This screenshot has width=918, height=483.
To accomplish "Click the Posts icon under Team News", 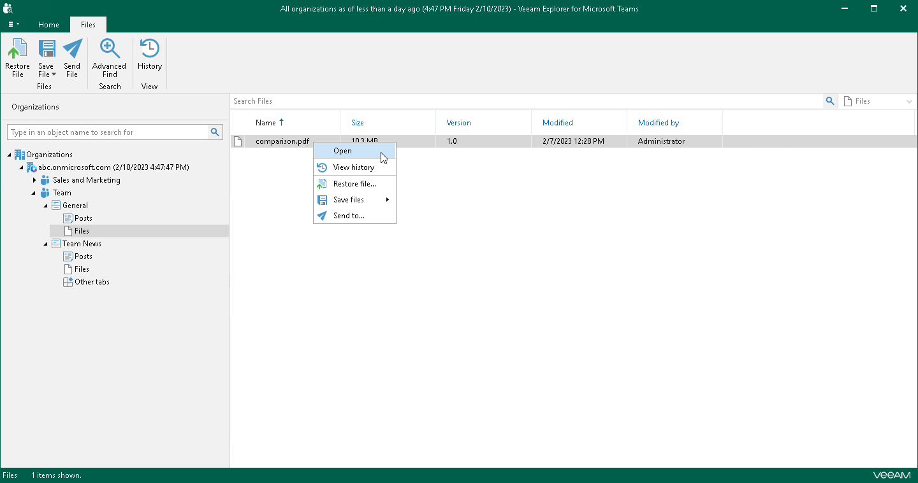I will pos(68,256).
